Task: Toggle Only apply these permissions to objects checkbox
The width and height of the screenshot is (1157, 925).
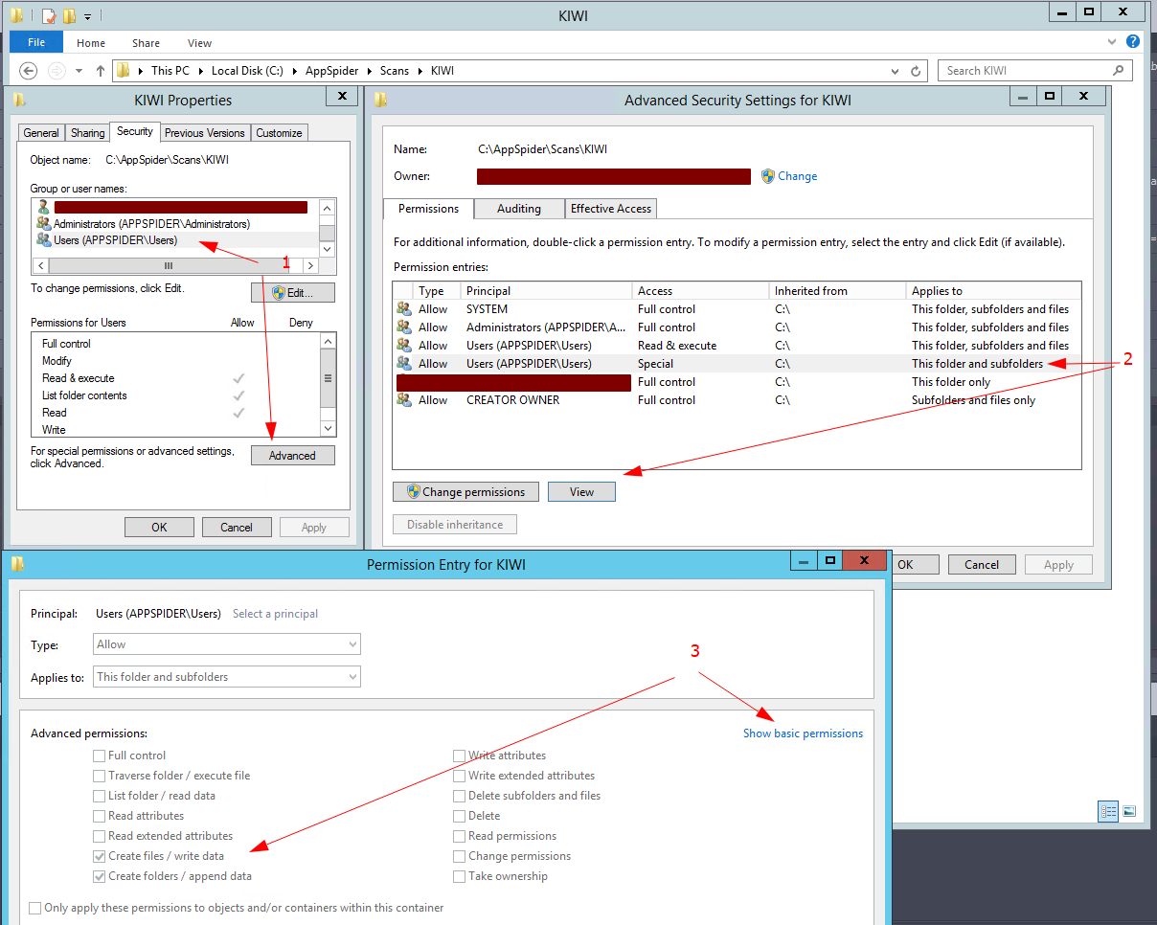Action: [x=35, y=908]
